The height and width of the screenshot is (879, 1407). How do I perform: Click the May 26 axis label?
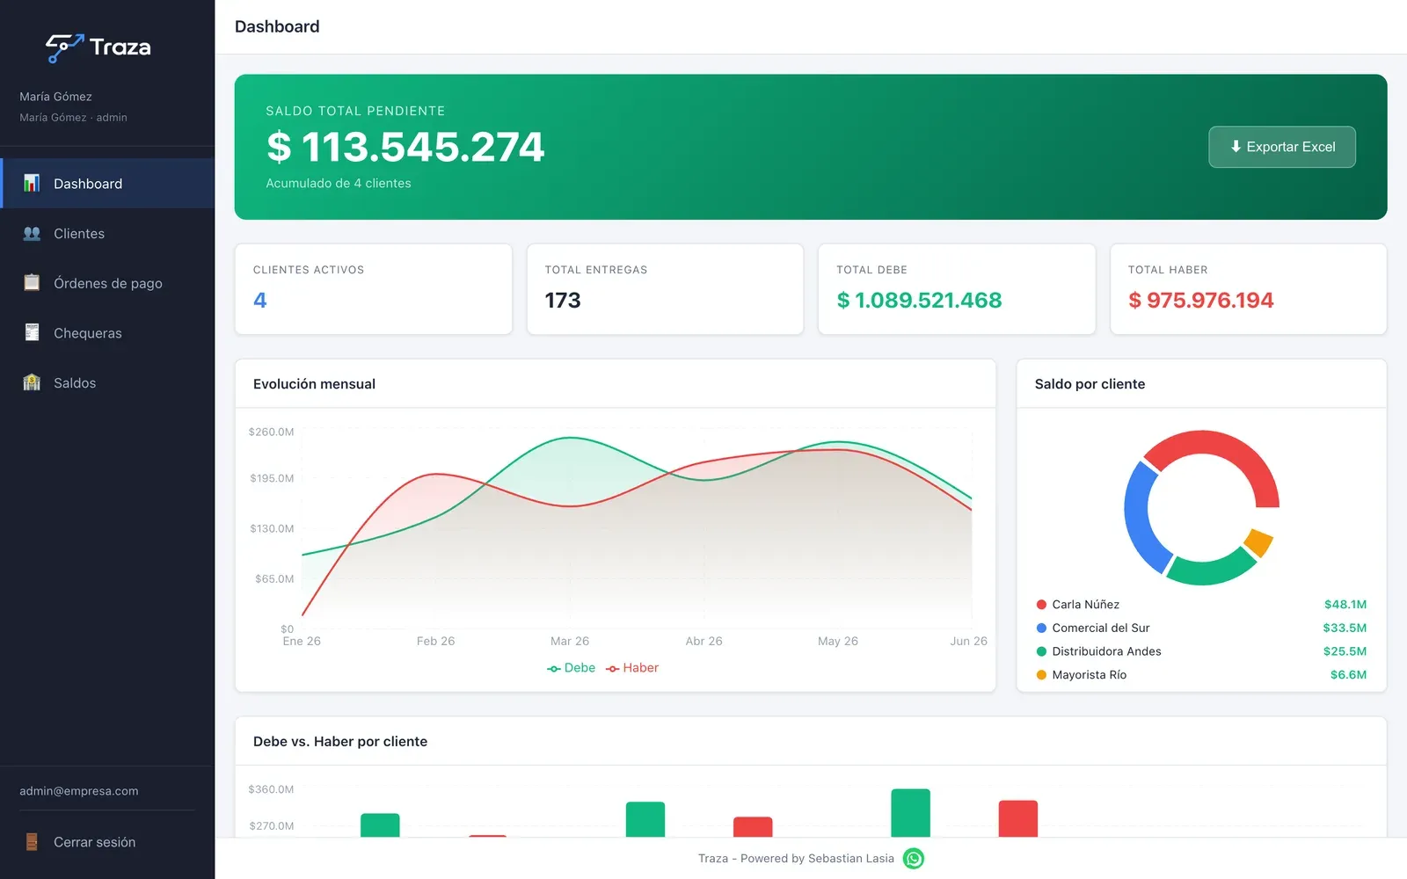pos(838,641)
